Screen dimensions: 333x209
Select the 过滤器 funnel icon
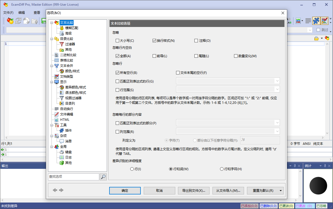click(x=62, y=44)
